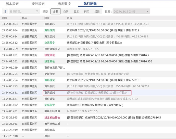Viewport: 176px width, 139px height.
Task: Filter records by 警示 type
Action: [76, 12]
